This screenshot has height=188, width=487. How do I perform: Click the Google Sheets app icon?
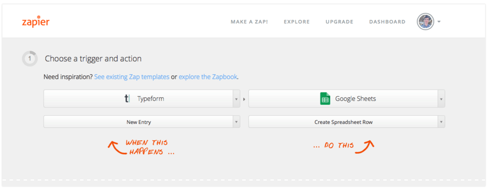[325, 99]
